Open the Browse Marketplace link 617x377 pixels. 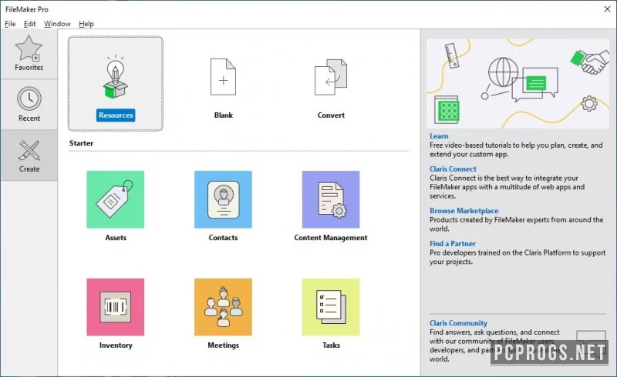[464, 211]
